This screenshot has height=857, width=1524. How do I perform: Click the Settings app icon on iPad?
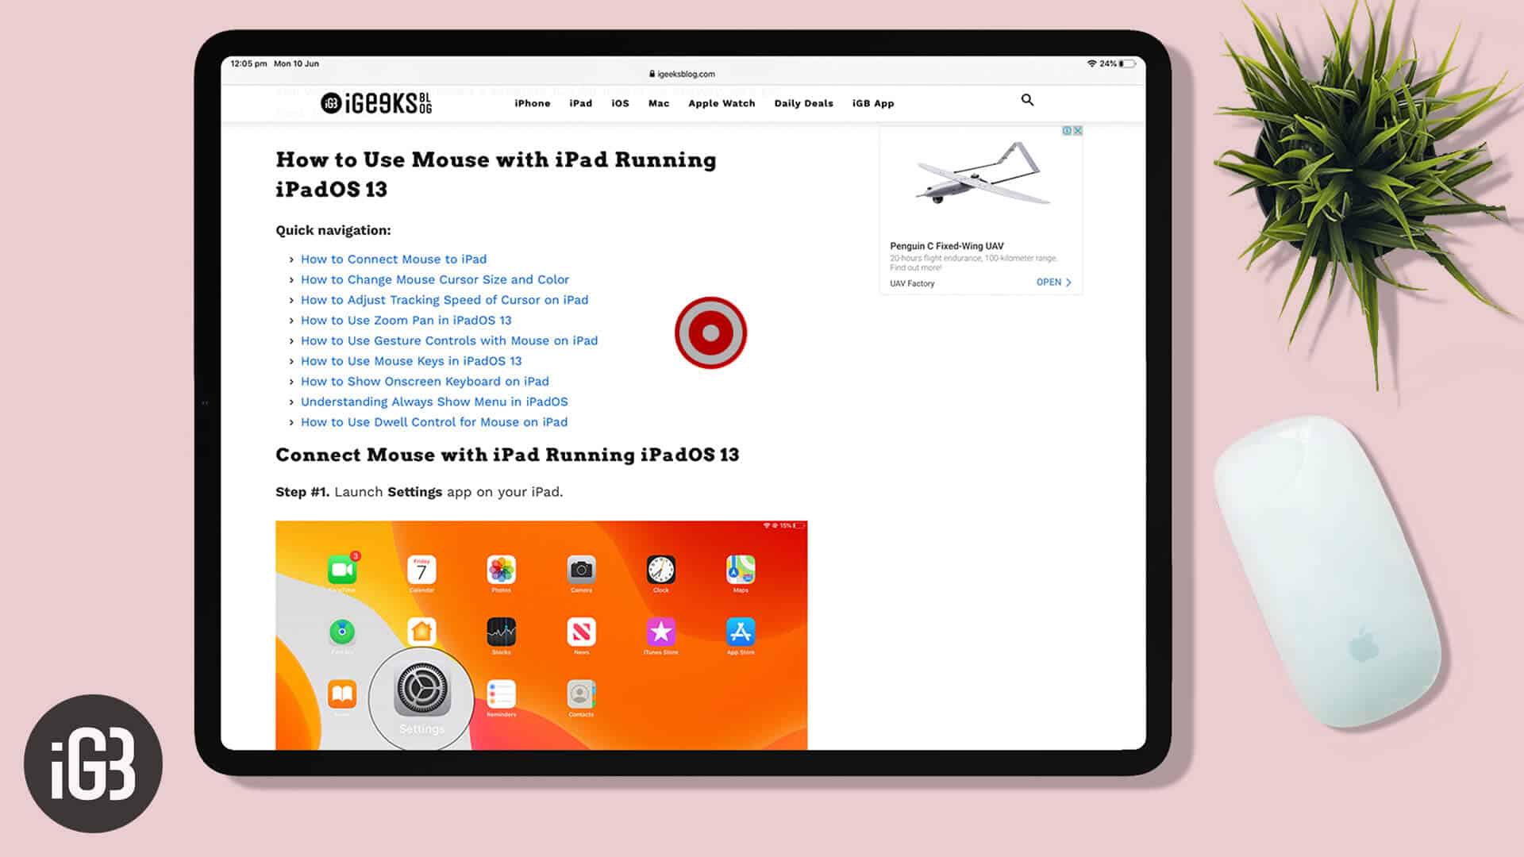(418, 694)
